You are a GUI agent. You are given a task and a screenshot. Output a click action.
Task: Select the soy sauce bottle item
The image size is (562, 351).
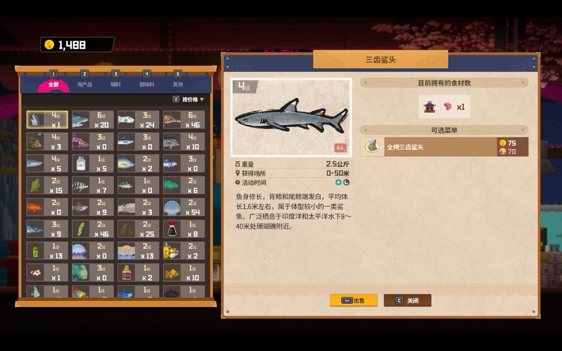[x=184, y=229]
